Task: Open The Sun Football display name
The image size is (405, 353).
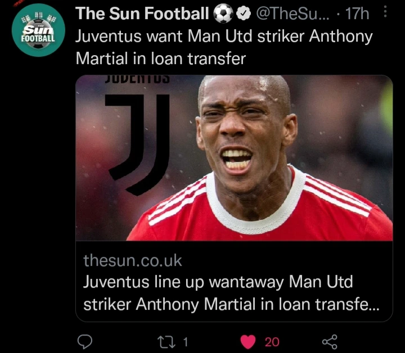Action: point(142,13)
